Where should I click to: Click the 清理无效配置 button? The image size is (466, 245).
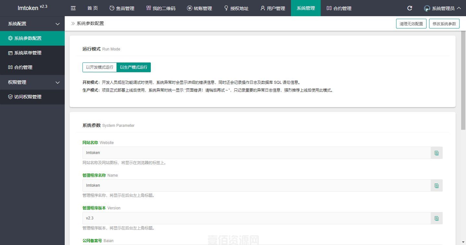411,23
